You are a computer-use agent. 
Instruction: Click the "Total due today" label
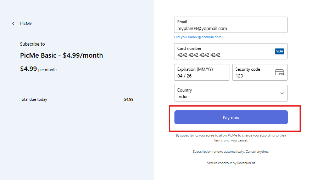click(34, 100)
